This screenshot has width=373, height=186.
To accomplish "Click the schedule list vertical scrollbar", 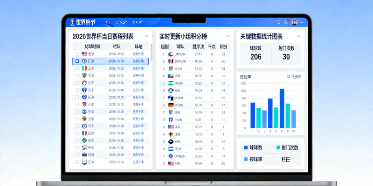I will (151, 52).
